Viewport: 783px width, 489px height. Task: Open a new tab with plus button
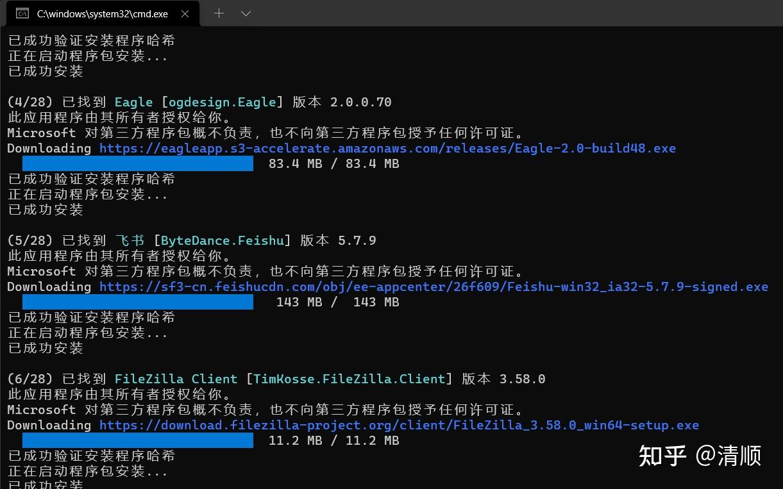[x=219, y=13]
